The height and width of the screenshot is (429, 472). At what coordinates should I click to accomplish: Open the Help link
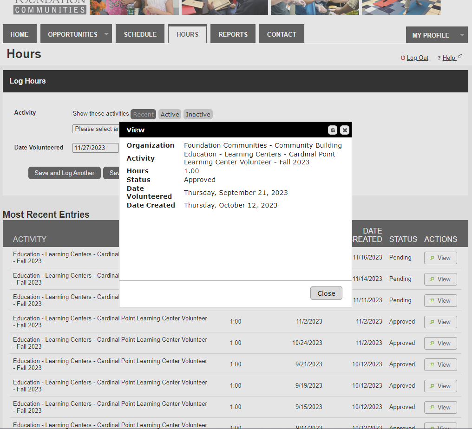click(x=449, y=58)
